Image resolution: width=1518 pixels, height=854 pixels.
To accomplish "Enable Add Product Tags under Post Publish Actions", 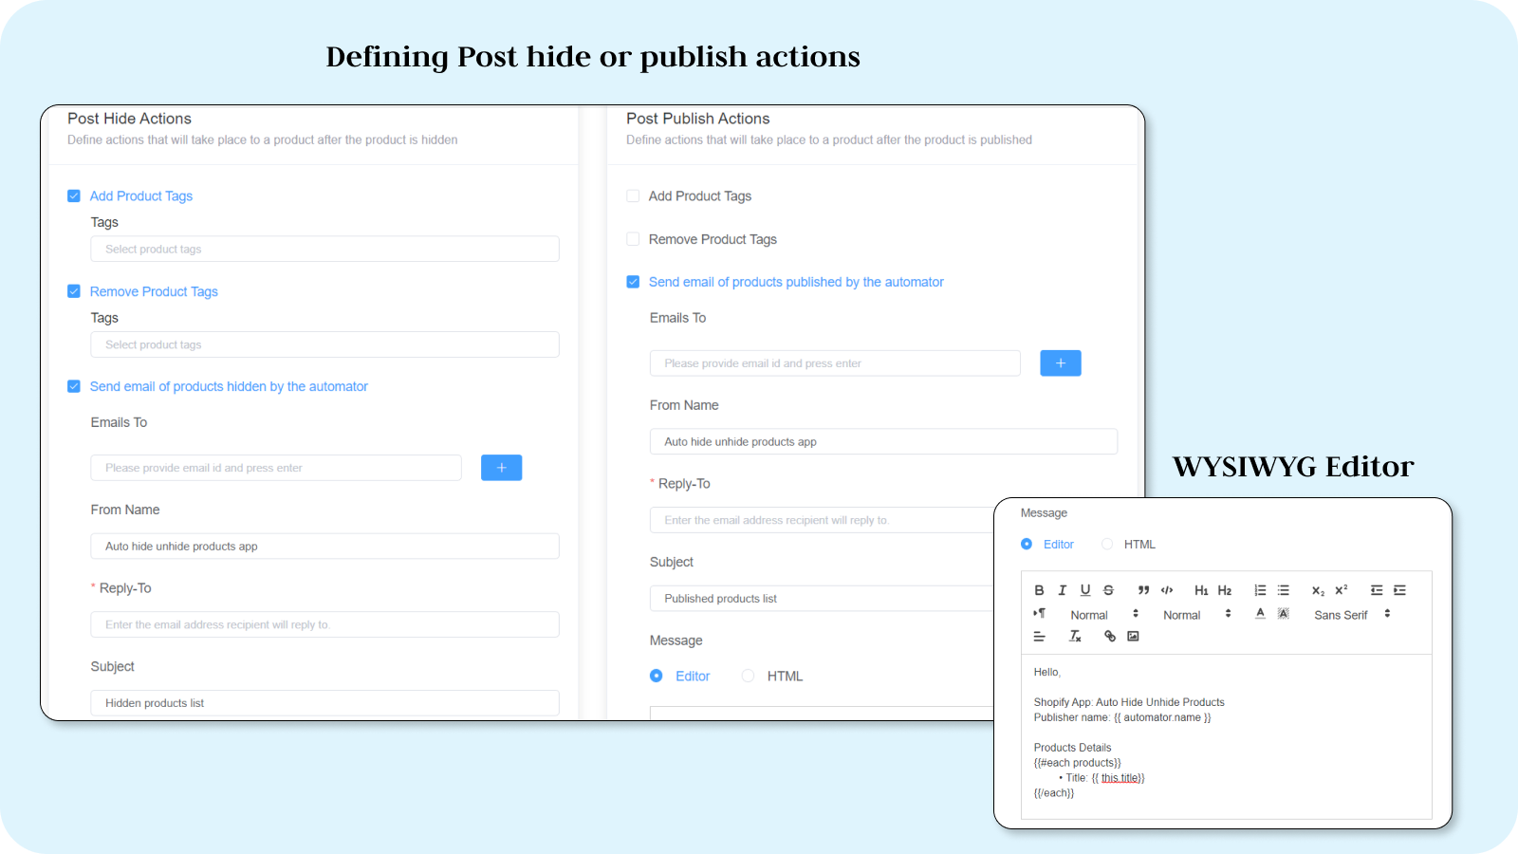I will (633, 195).
